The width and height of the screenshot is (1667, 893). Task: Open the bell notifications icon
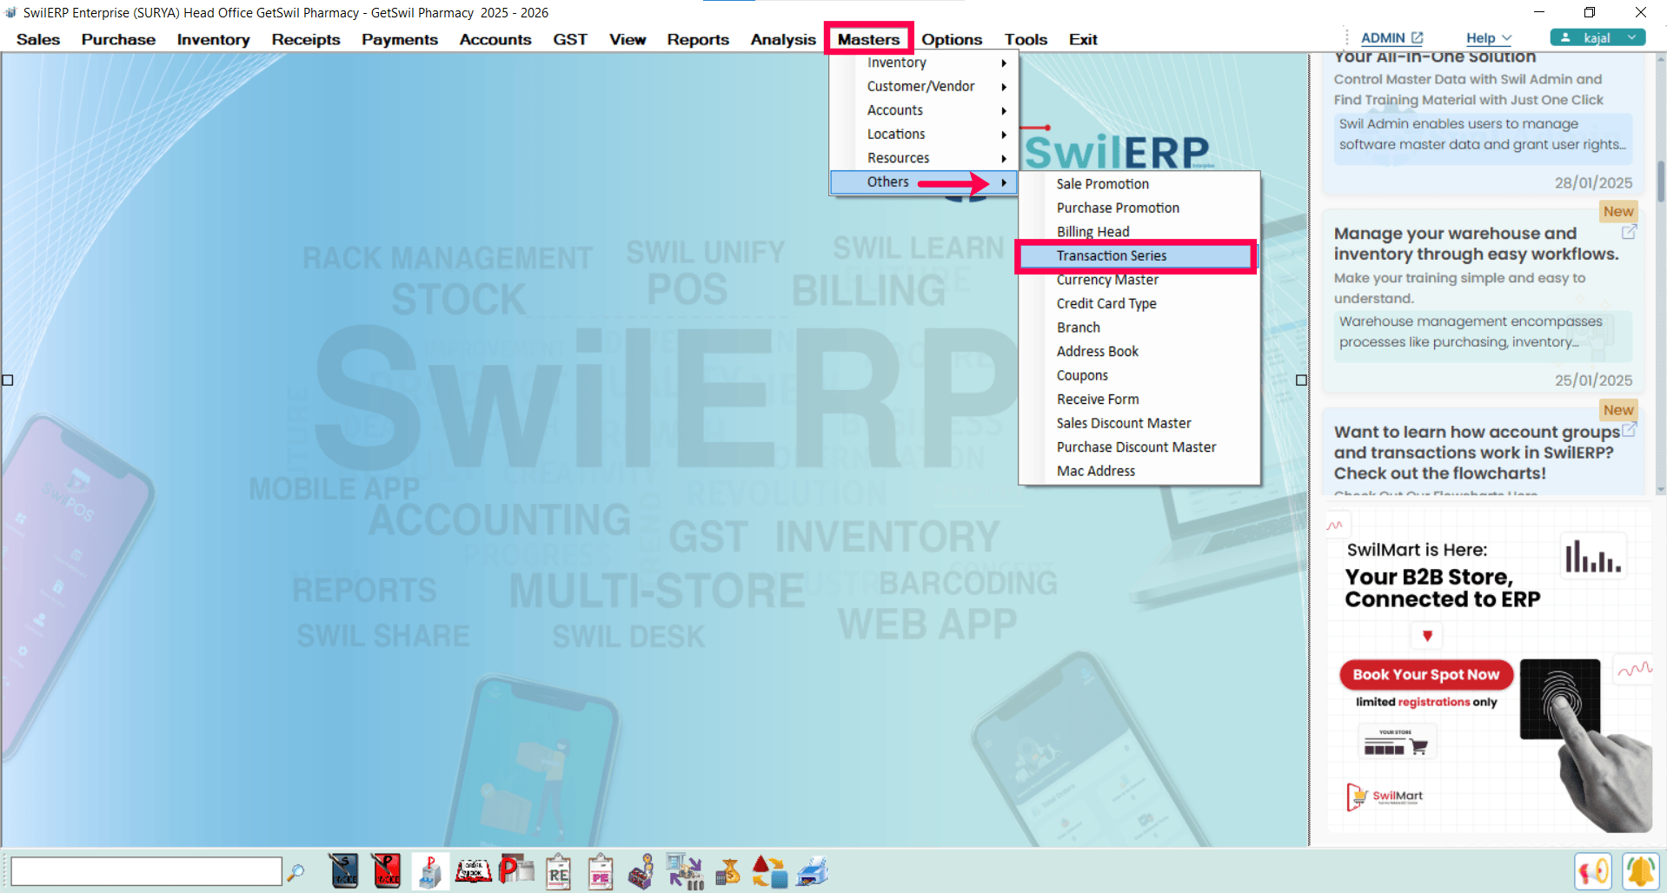[x=1641, y=871]
